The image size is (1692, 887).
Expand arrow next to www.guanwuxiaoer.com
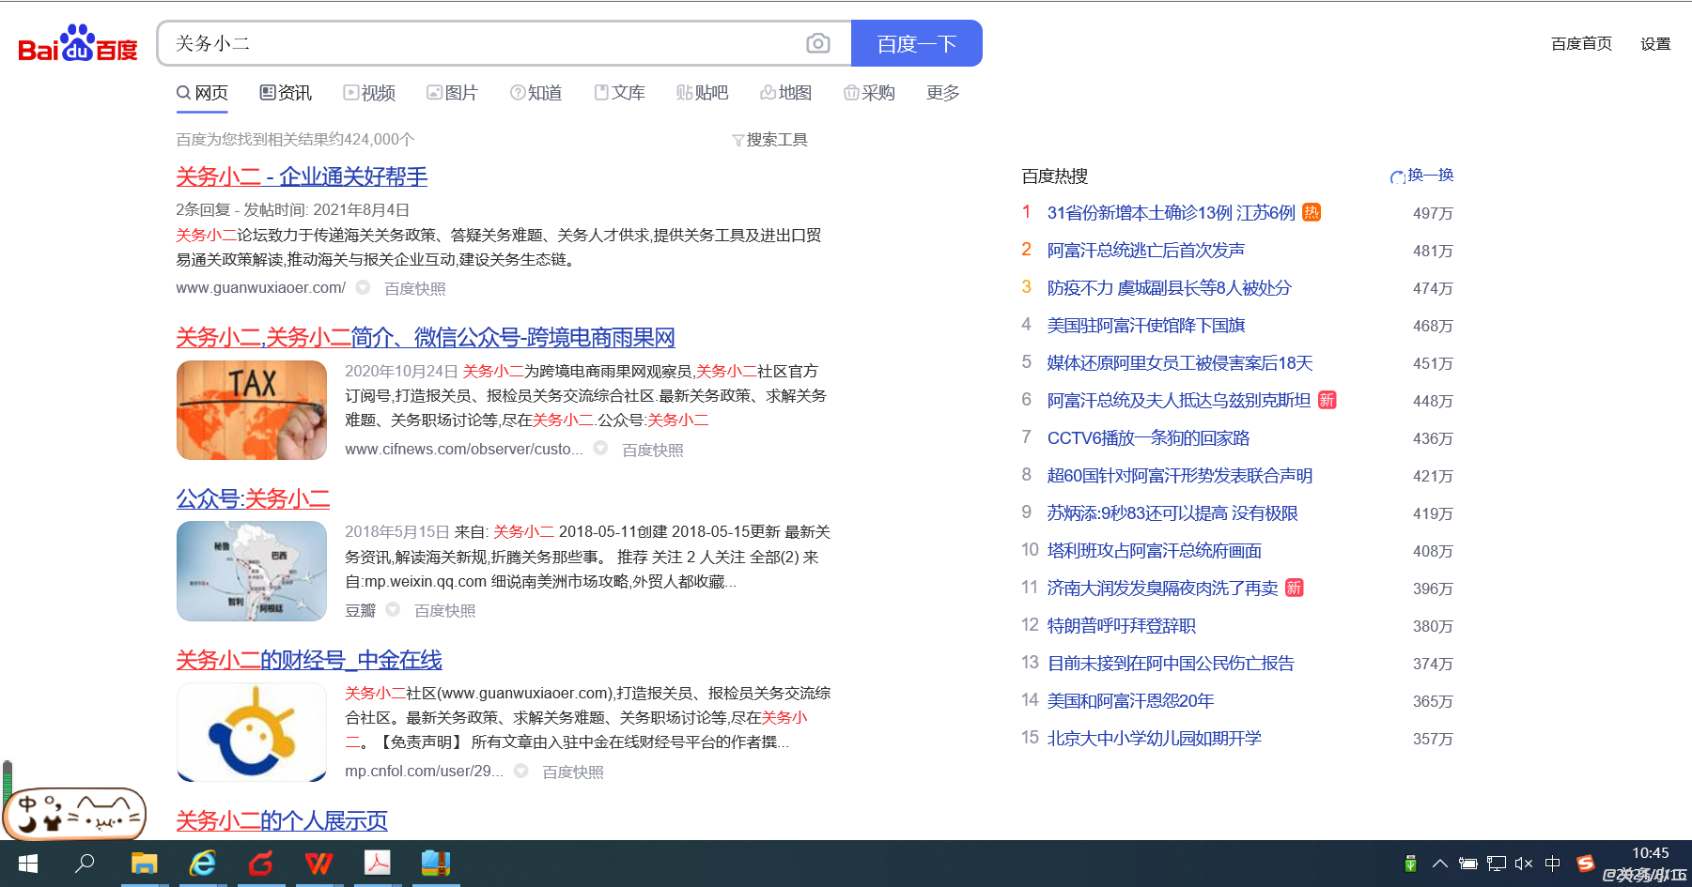363,287
